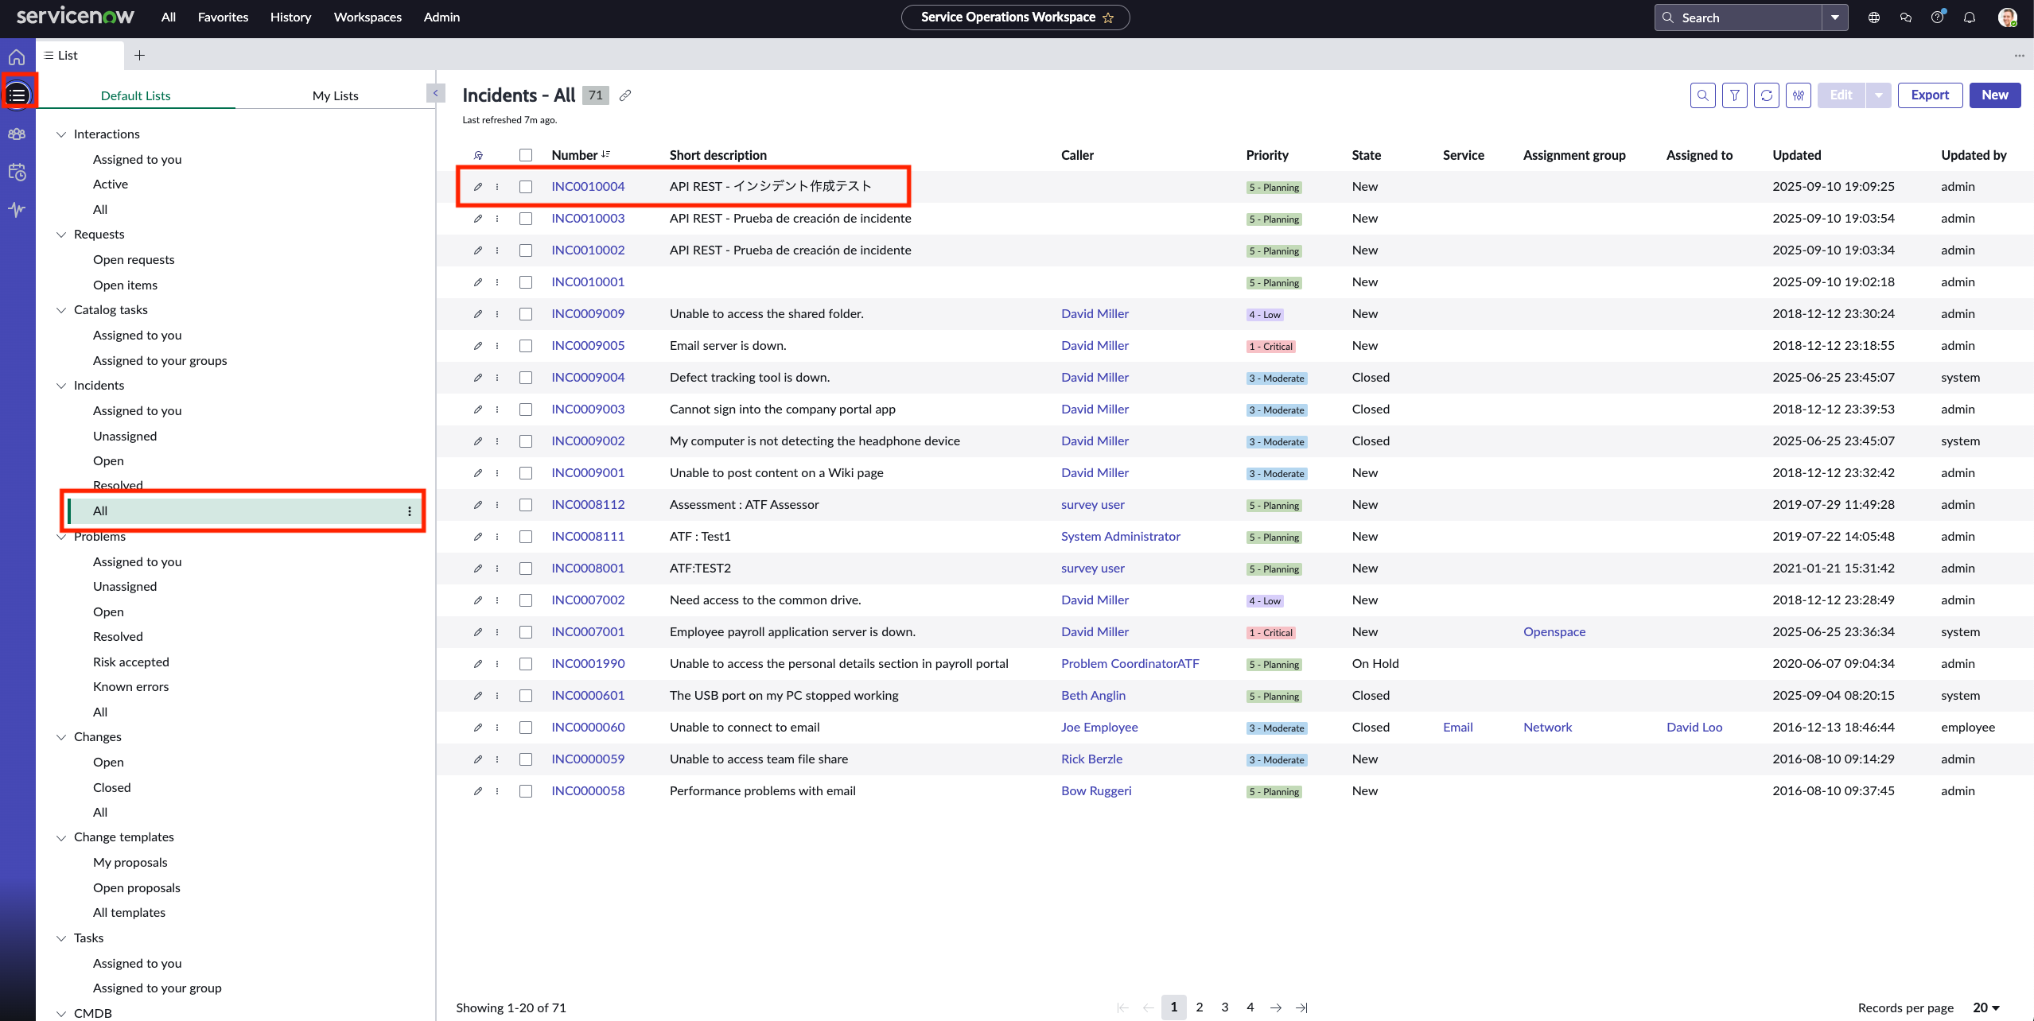
Task: Open the Workspaces menu
Action: point(368,17)
